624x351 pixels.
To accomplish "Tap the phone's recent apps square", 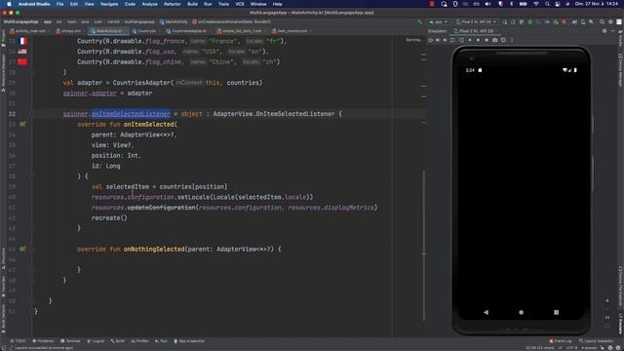I will (556, 312).
